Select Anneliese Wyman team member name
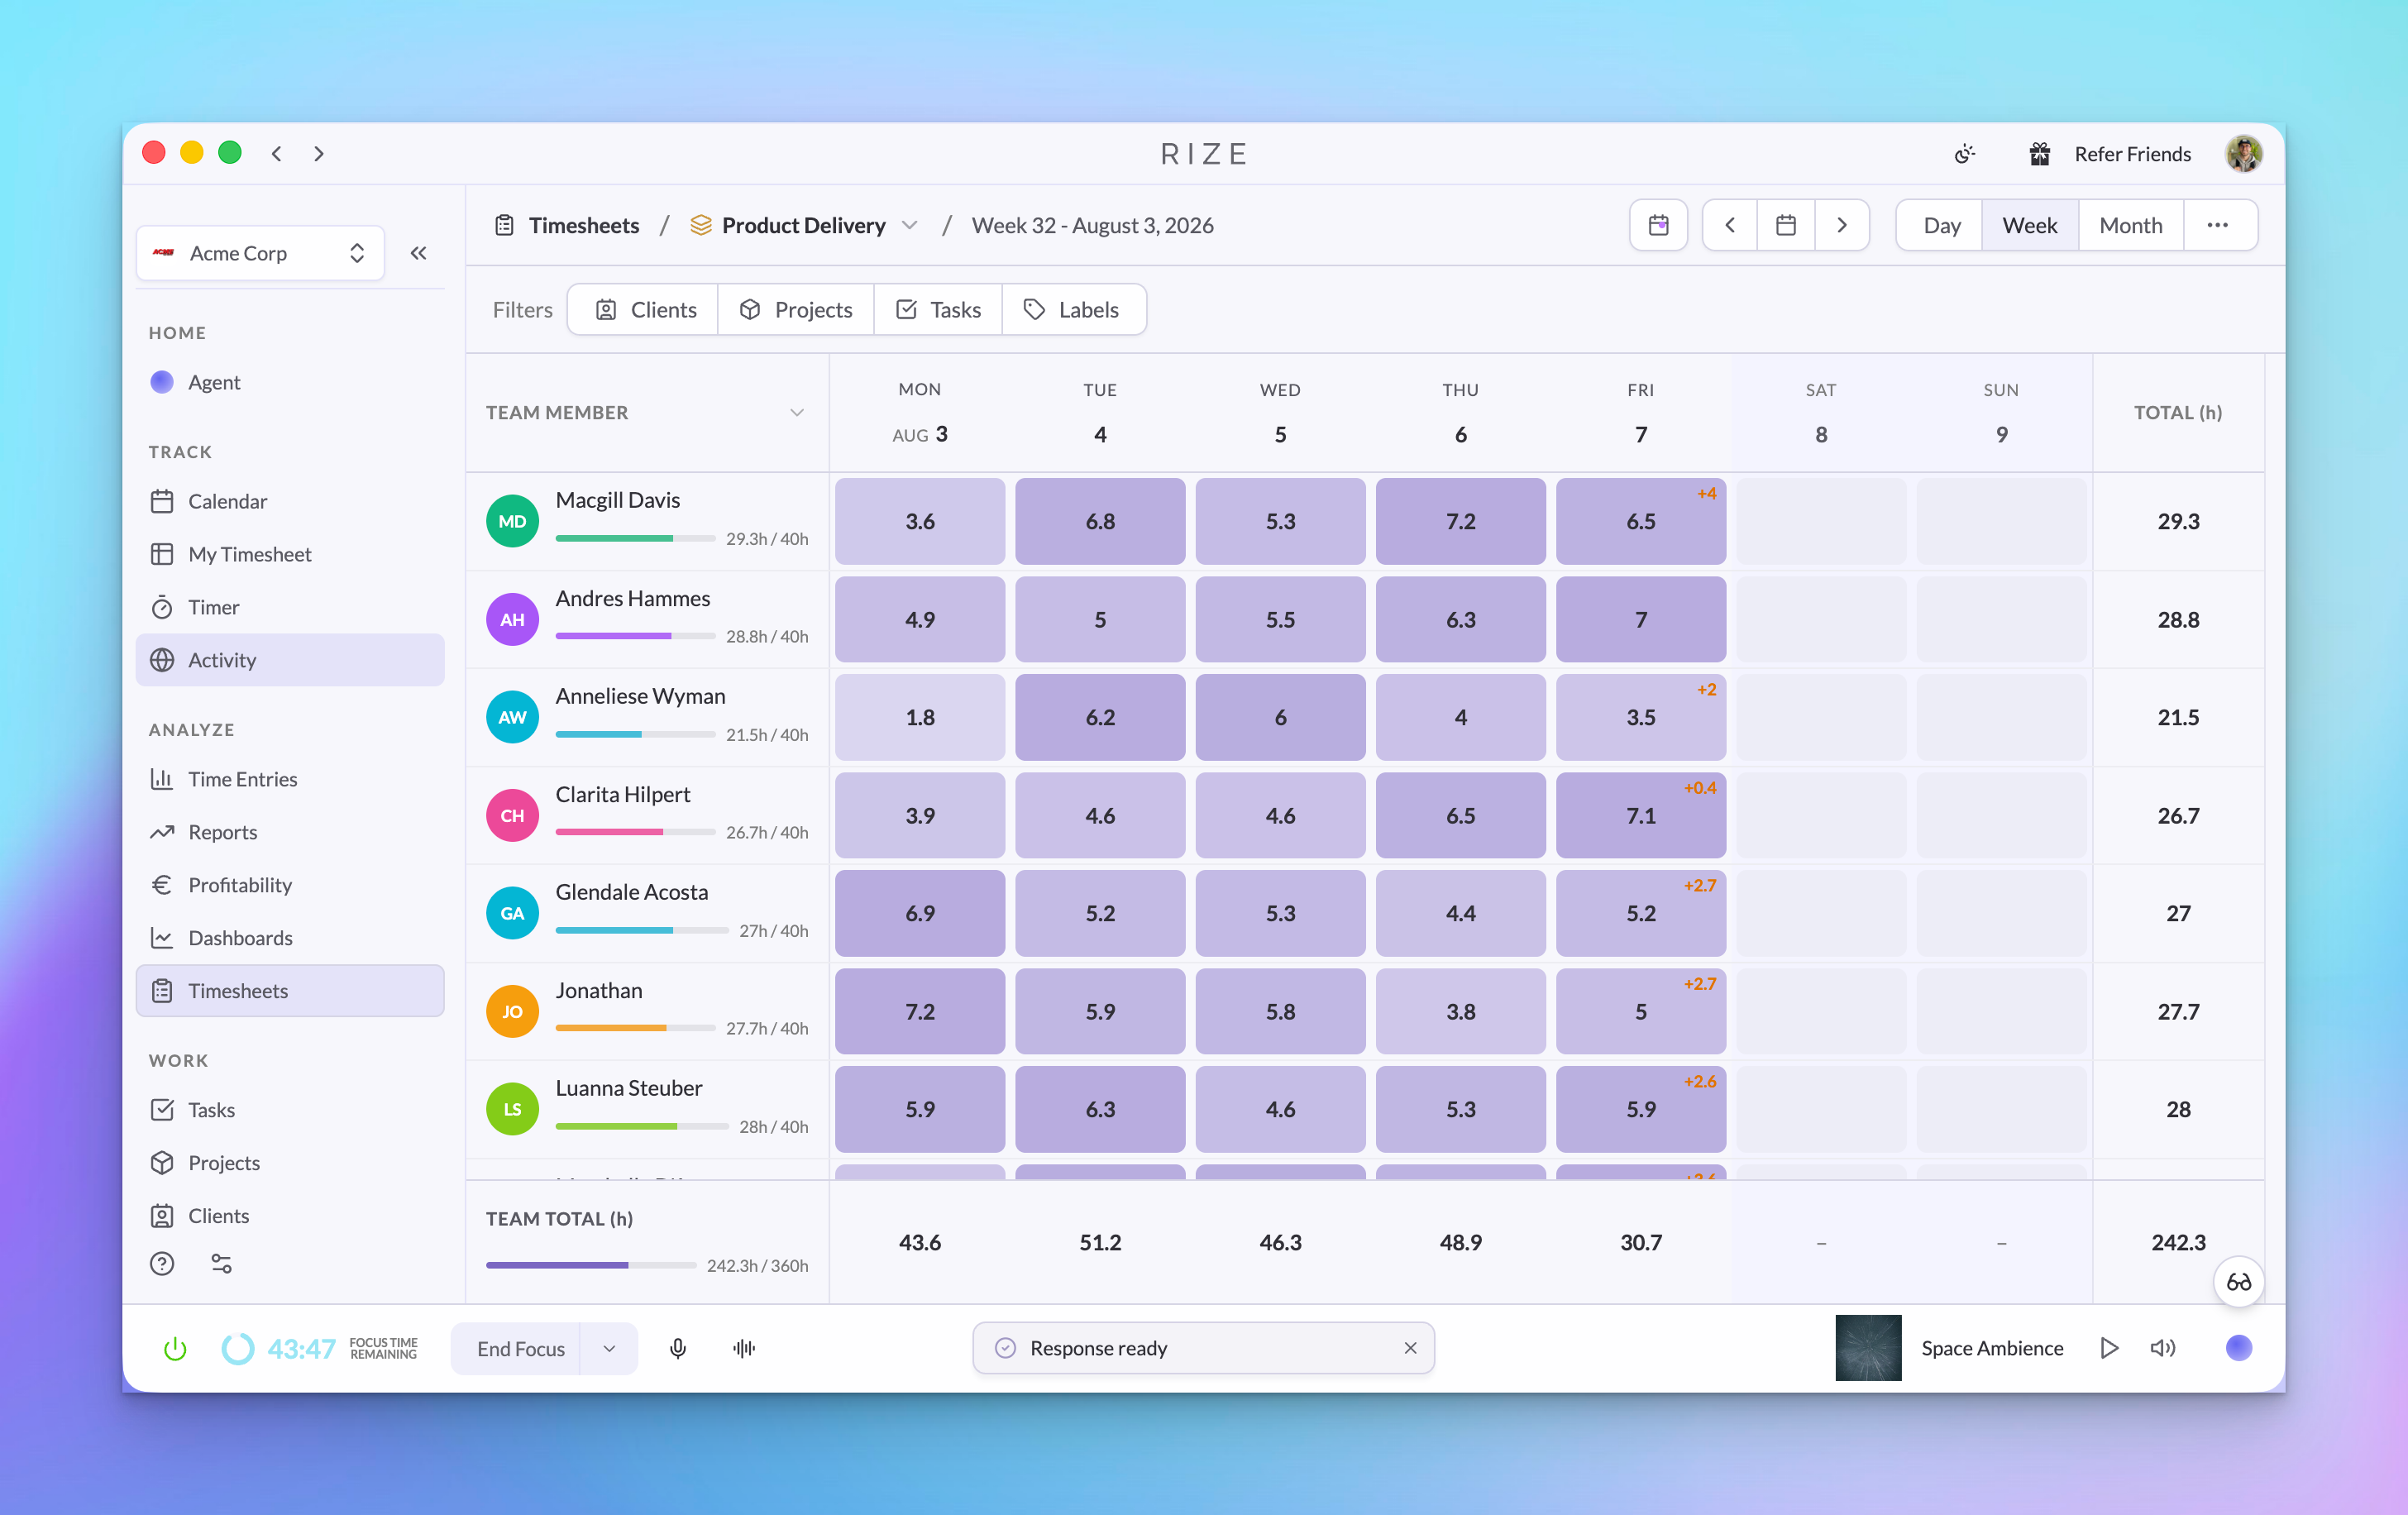 [641, 696]
